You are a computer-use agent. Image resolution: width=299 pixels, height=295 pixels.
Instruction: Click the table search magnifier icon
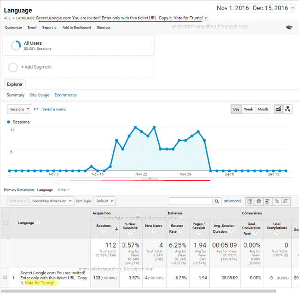coord(217,201)
